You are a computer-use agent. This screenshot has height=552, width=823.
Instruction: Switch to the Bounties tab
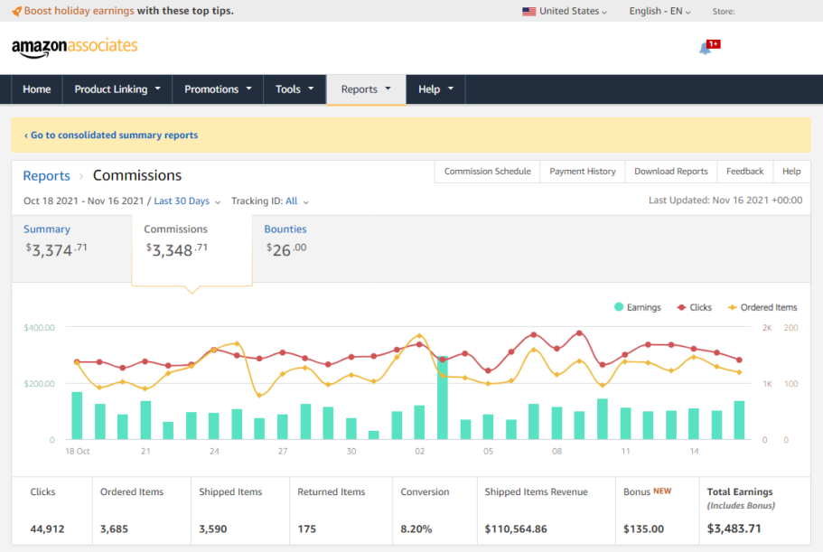click(285, 229)
